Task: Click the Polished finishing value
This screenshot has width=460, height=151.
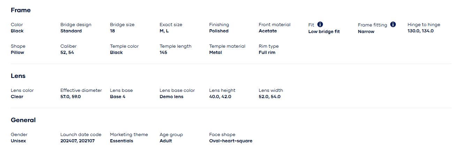Action: click(219, 31)
